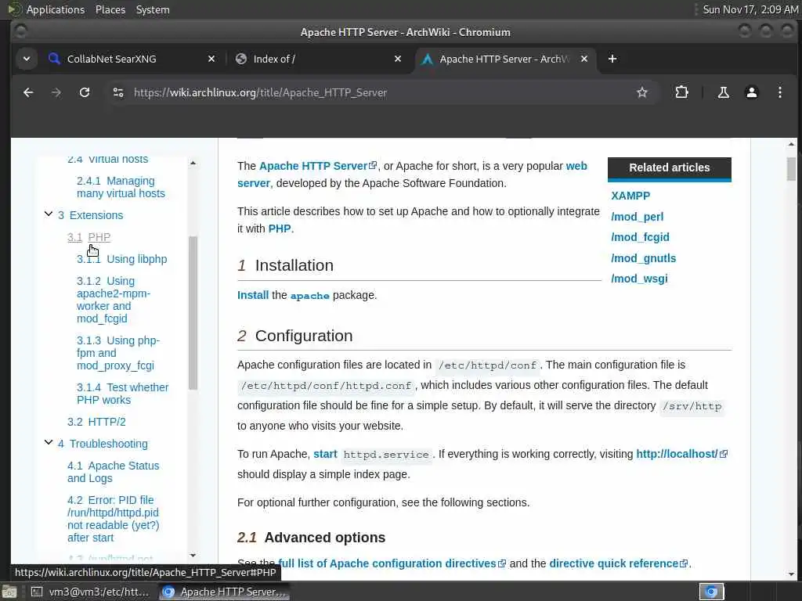Viewport: 802px width, 601px height.
Task: Open the PHP link in intro paragraph
Action: (x=280, y=229)
